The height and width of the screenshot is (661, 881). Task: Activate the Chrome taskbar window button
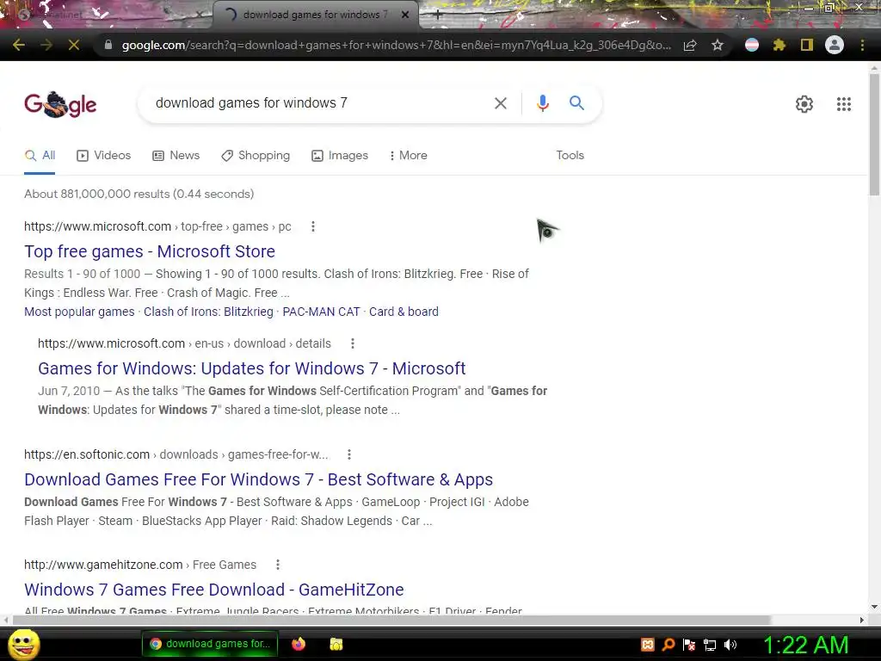click(210, 644)
